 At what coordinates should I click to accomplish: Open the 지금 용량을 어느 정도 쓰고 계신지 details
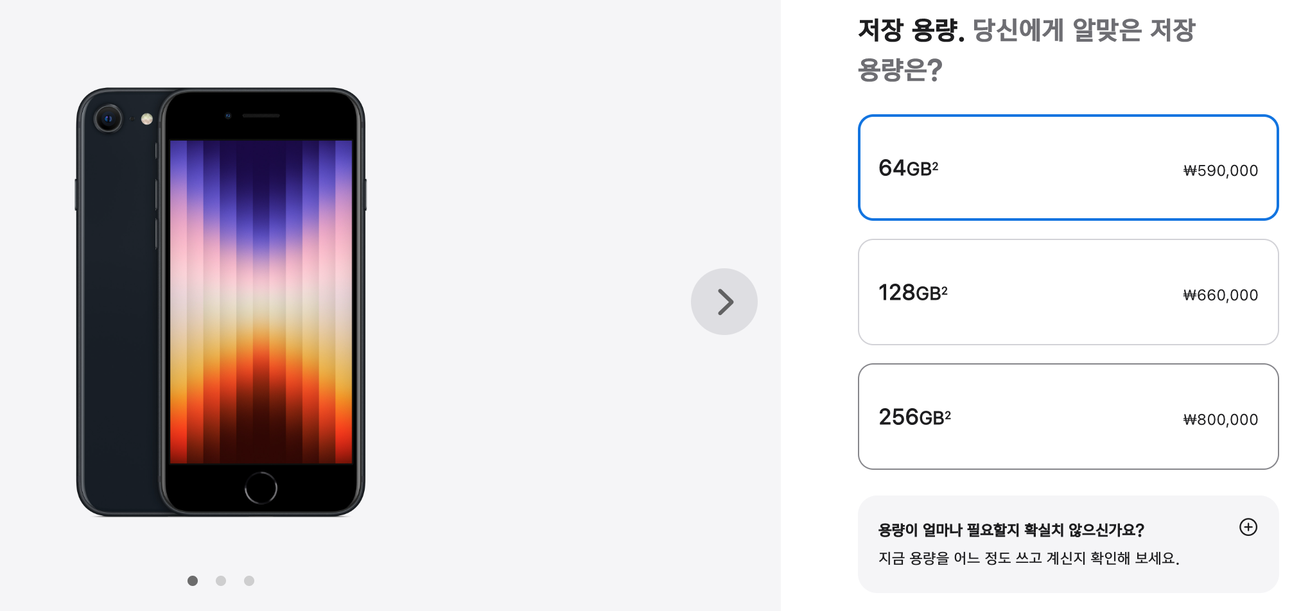coord(1029,558)
